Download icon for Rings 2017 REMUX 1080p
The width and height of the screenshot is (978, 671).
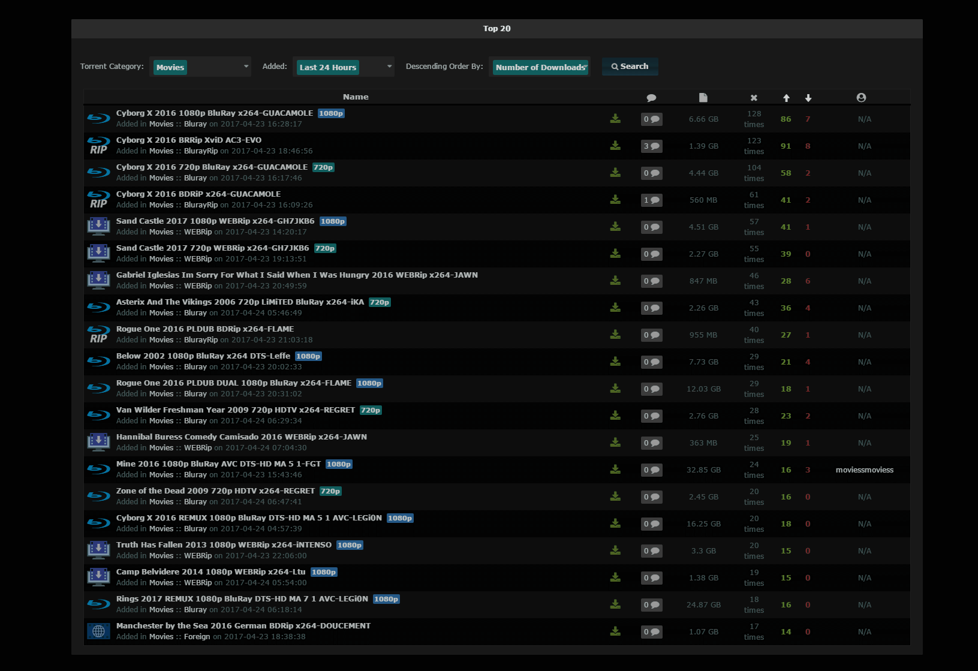(615, 604)
